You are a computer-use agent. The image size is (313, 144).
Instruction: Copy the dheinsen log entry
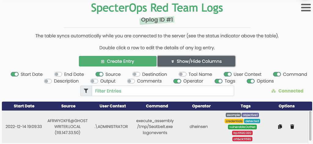click(x=280, y=127)
